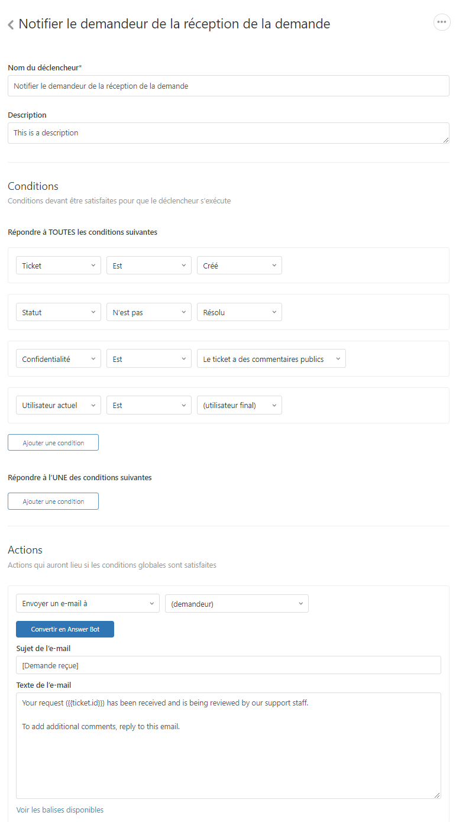Expand the 'Le ticket a des commentaires publics' dropdown

pos(271,359)
